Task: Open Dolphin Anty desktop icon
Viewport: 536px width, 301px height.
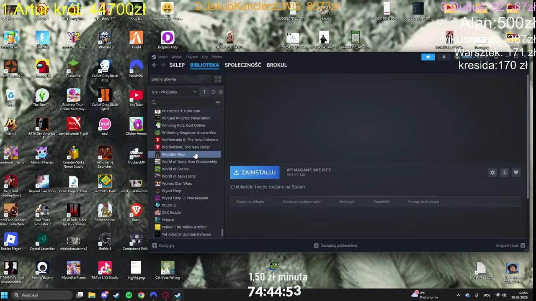Action: tap(167, 40)
